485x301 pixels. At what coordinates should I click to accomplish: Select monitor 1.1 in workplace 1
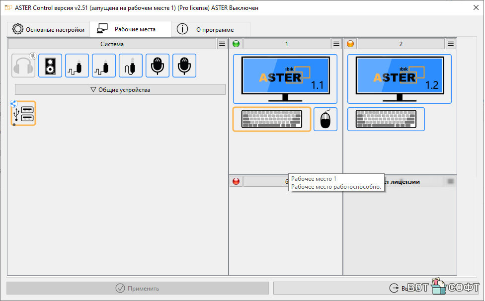point(285,78)
